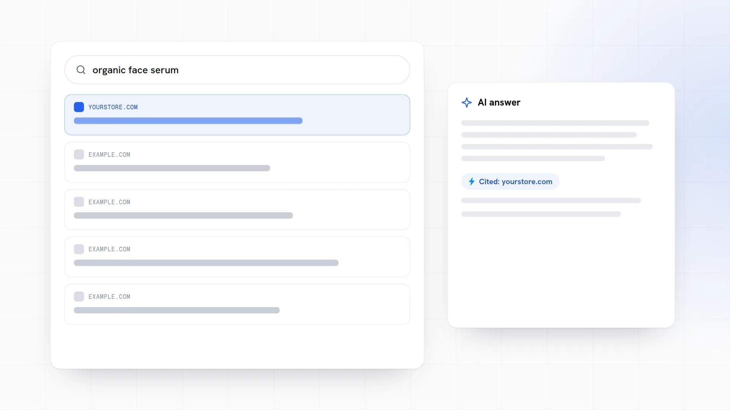Viewport: 730px width, 410px height.
Task: Click the second EXAMPLE.COM gray favicon
Action: pos(79,202)
